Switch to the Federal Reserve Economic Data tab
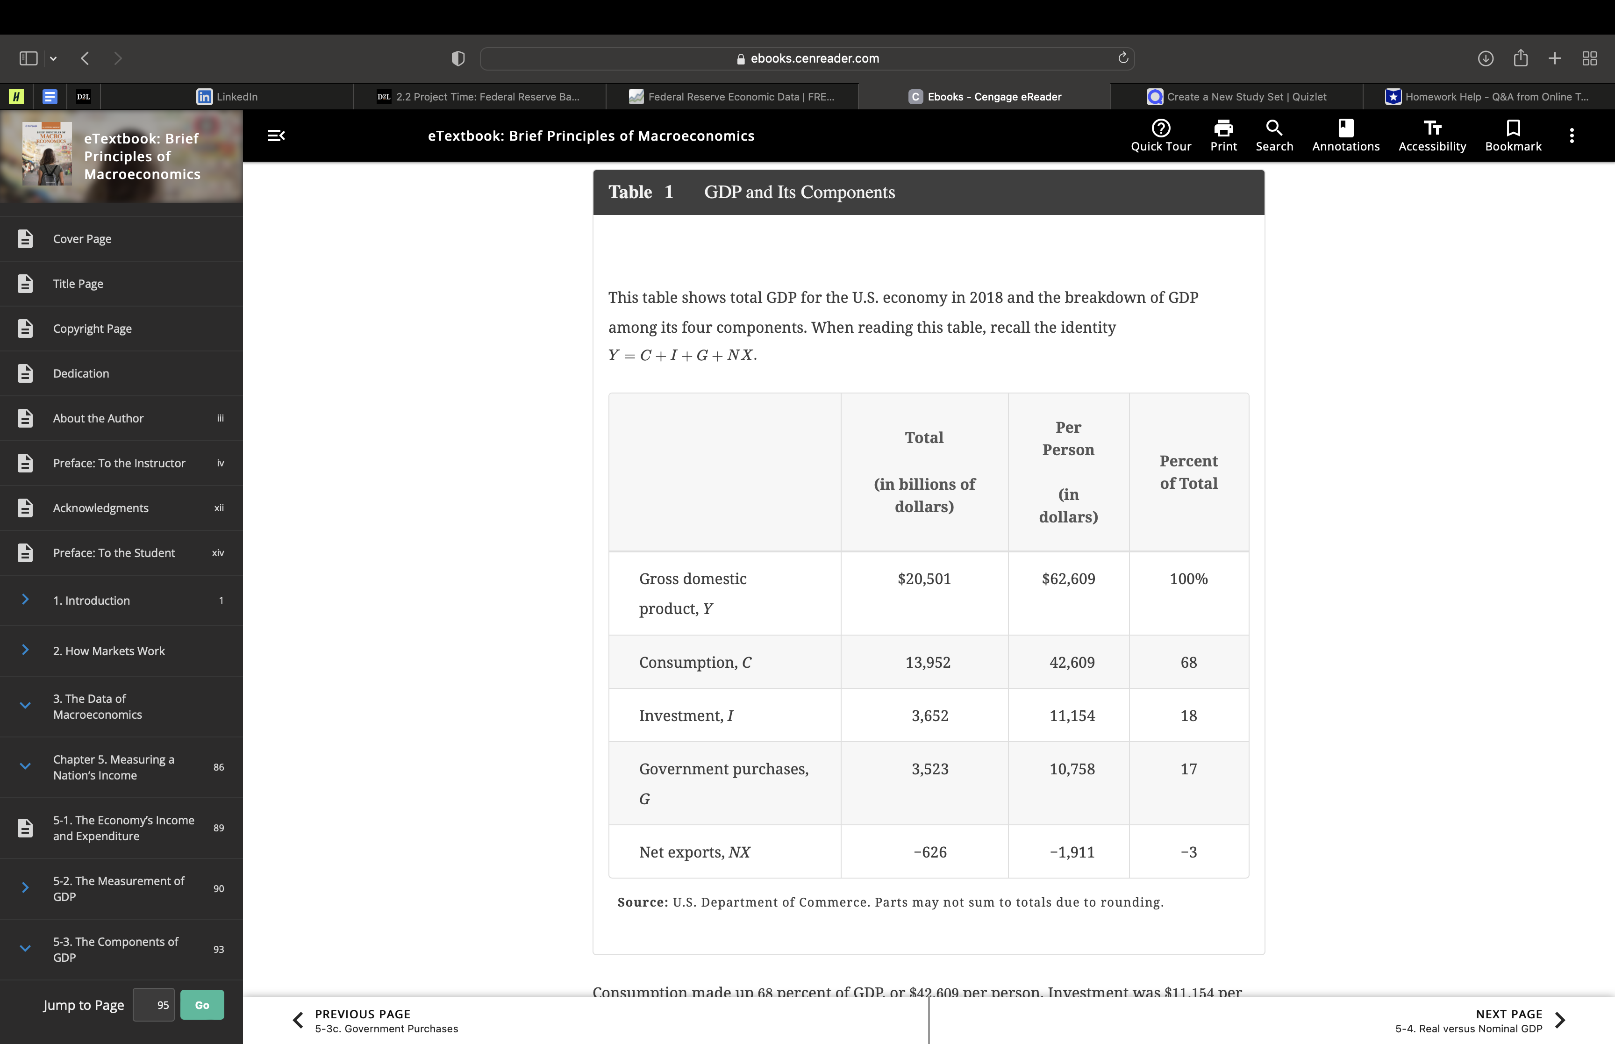The height and width of the screenshot is (1044, 1615). 731,96
